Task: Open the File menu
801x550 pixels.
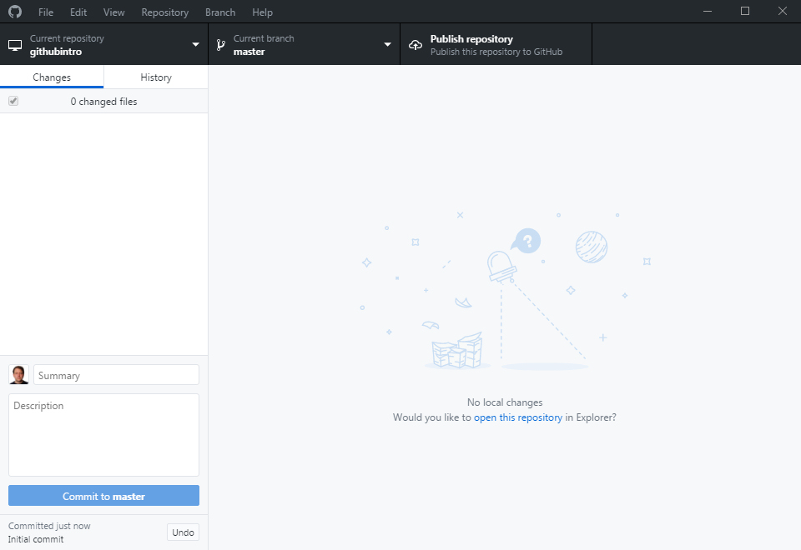Action: [45, 12]
